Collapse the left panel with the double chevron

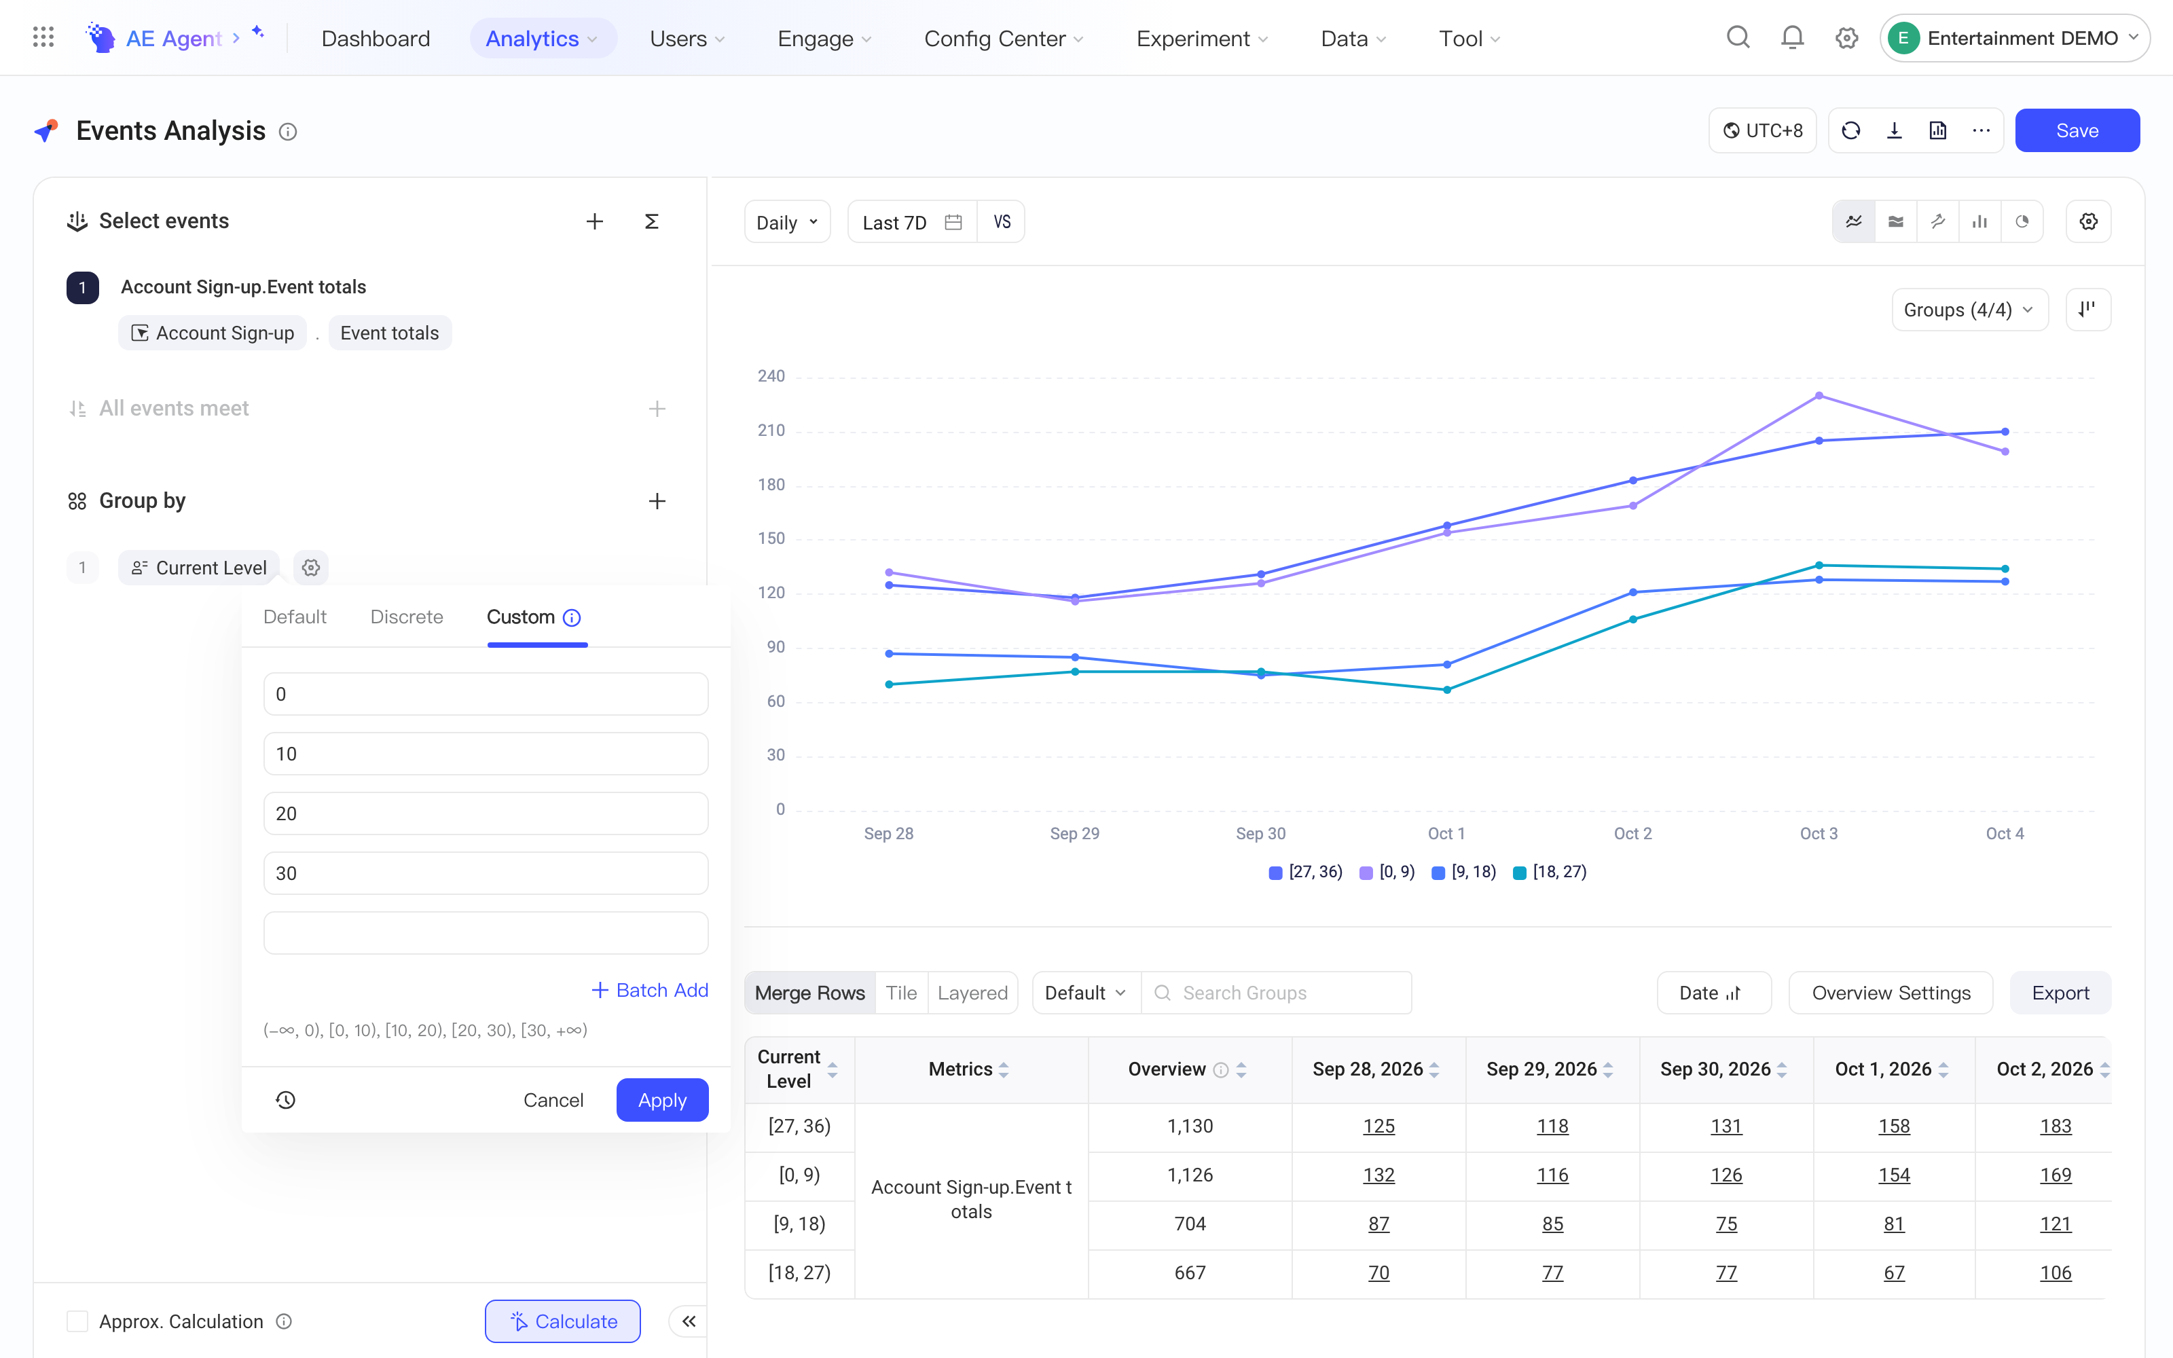point(689,1321)
